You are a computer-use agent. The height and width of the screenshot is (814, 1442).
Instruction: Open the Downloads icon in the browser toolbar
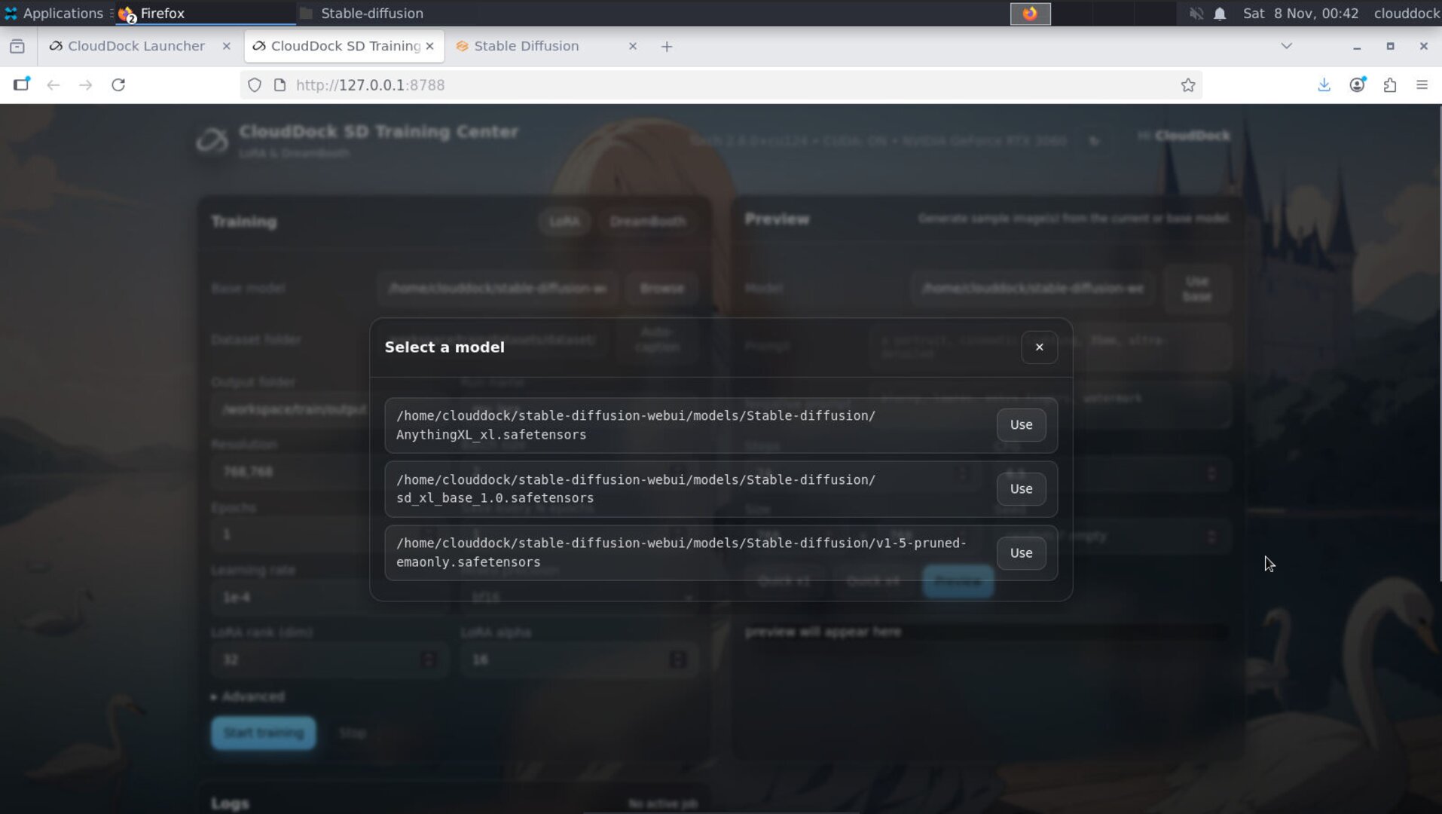click(1324, 85)
